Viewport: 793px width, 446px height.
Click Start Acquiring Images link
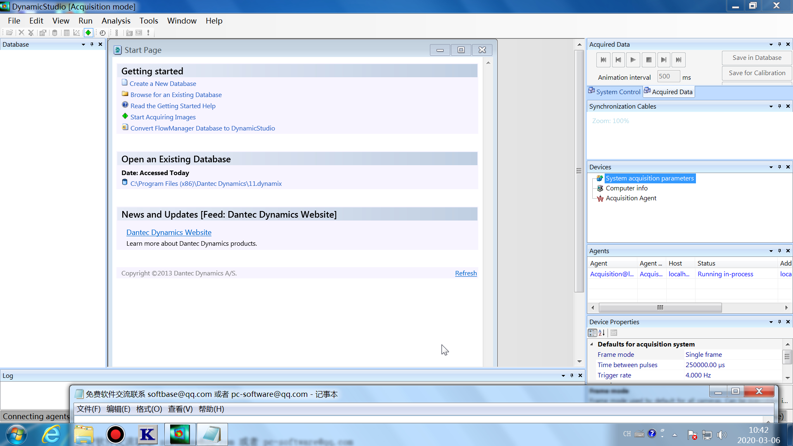tap(163, 117)
